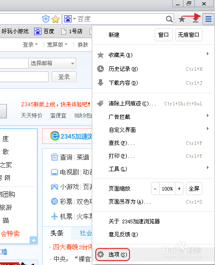The width and height of the screenshot is (215, 265).
Task: Click the 小游戏 text link
Action: pyautogui.click(x=69, y=187)
